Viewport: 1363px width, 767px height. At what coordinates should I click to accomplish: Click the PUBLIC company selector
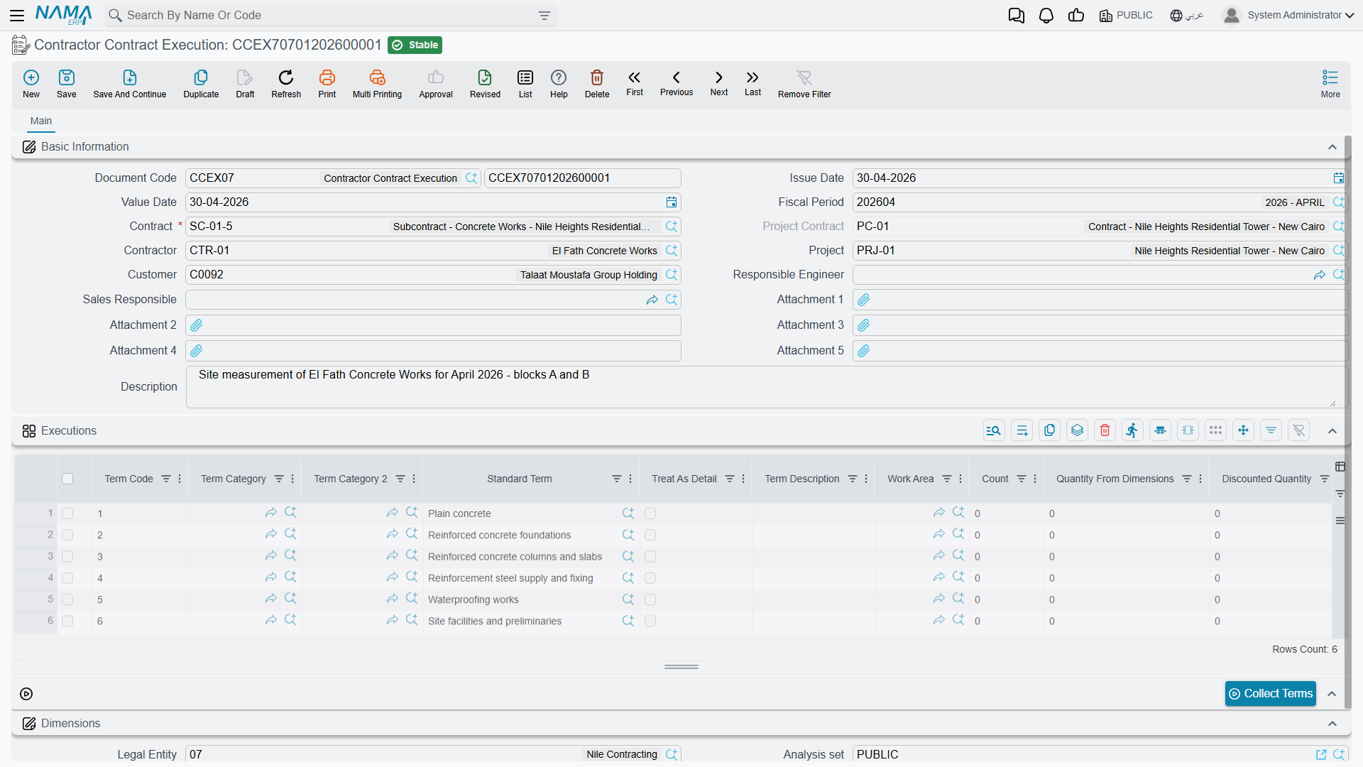pyautogui.click(x=1126, y=15)
